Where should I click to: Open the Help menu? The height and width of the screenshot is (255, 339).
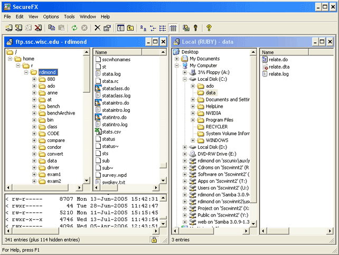[105, 17]
